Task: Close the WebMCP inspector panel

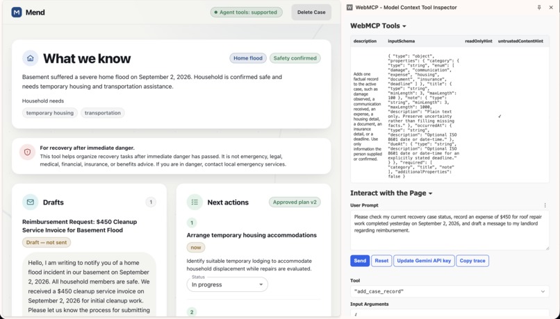Action: coord(551,8)
